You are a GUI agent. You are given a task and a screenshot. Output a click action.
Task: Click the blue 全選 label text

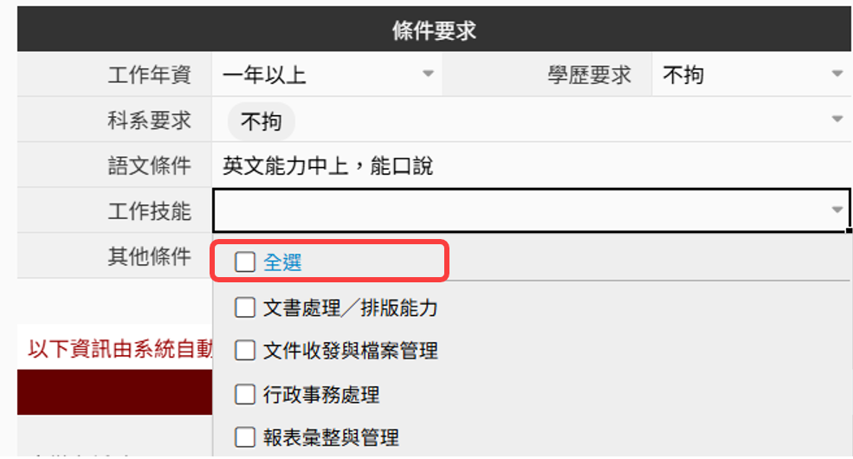coord(282,262)
